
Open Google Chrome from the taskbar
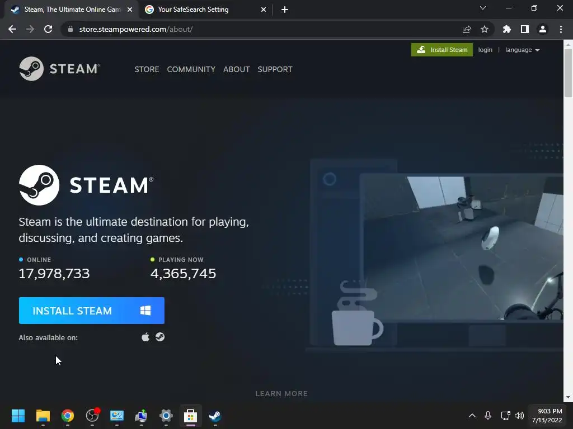coord(67,416)
